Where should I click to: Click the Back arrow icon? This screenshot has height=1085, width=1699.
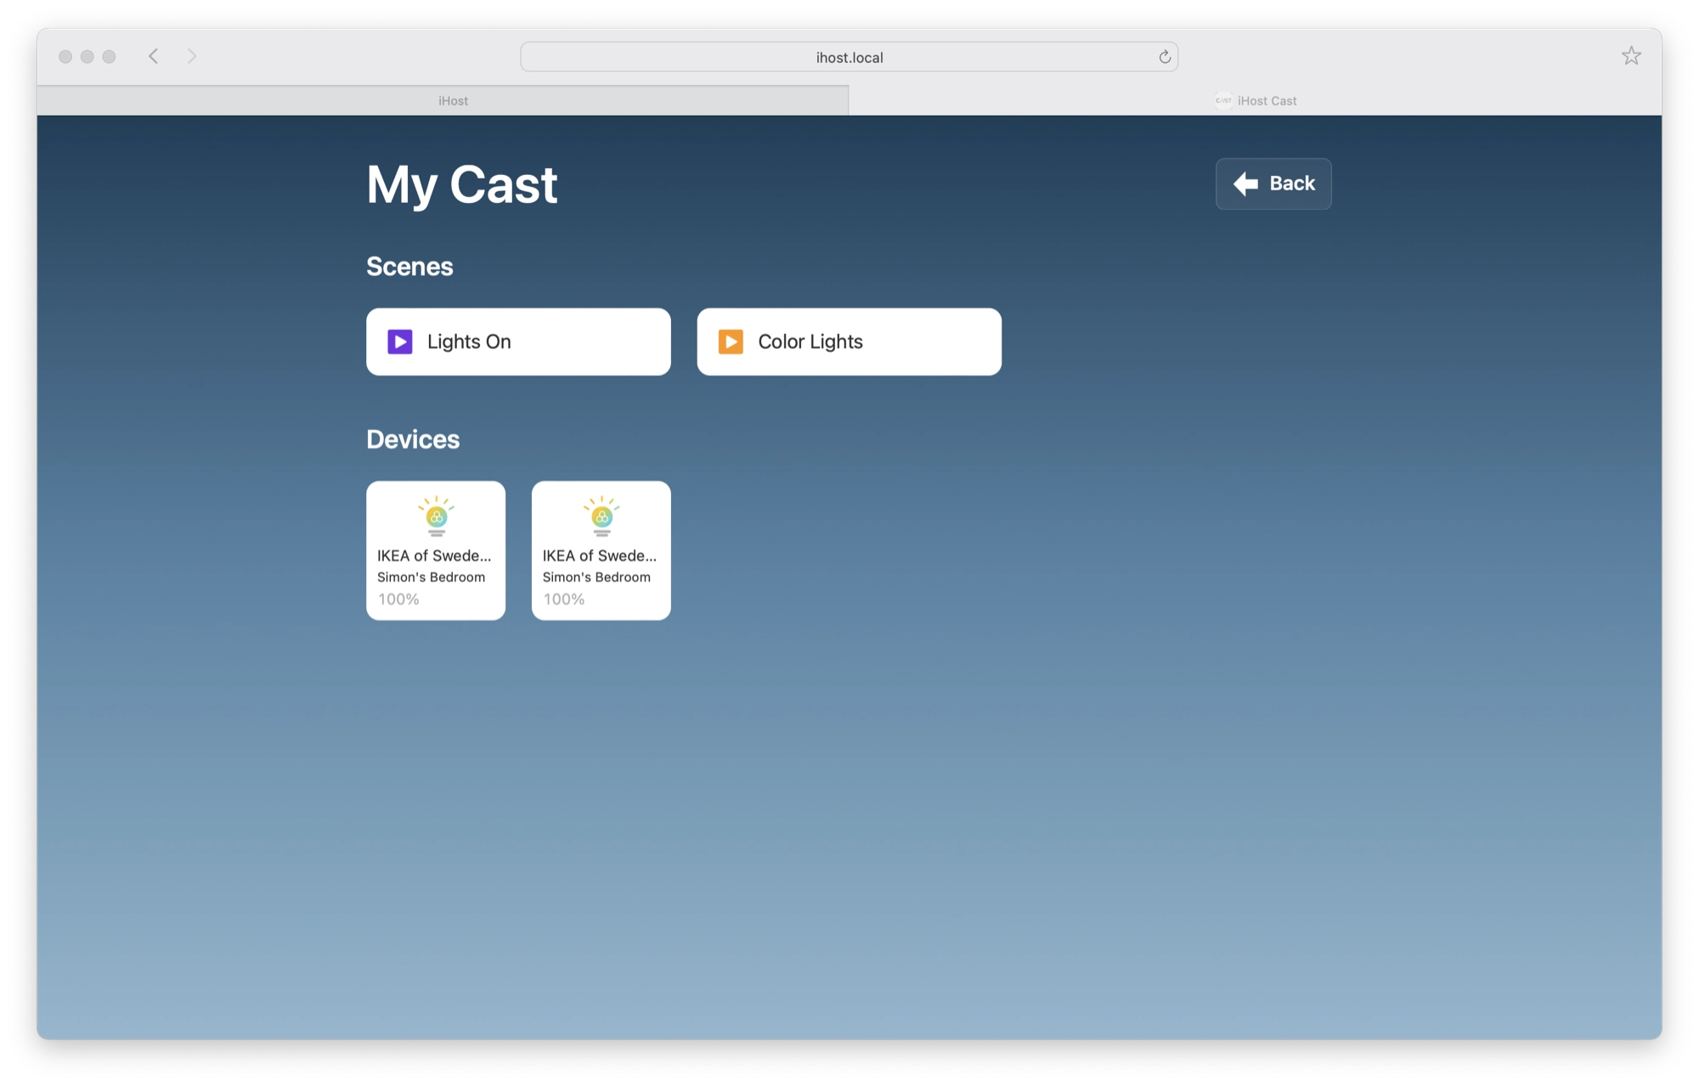click(x=1245, y=184)
